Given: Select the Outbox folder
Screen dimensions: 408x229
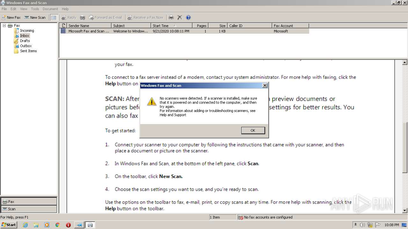Looking at the screenshot, I should (26, 46).
